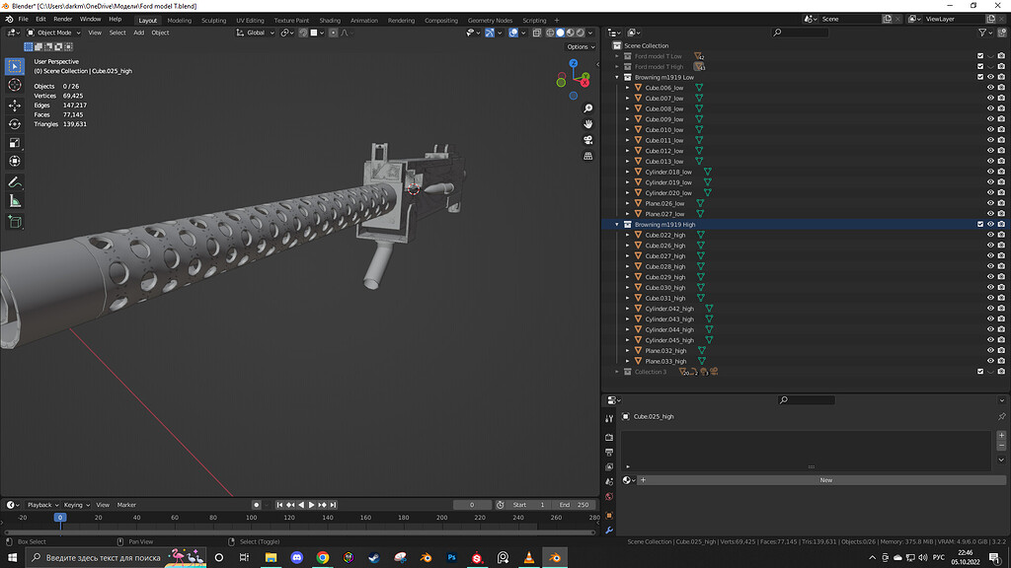The image size is (1011, 568).
Task: Expand the Ford model T Low collection
Action: tap(617, 56)
